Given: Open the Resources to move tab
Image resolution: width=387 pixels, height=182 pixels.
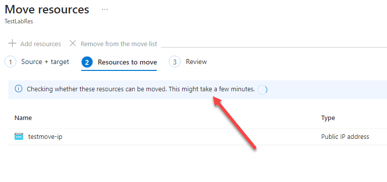Looking at the screenshot, I should click(127, 62).
